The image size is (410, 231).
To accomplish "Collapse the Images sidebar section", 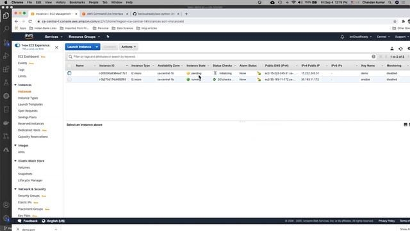I will pos(15,146).
